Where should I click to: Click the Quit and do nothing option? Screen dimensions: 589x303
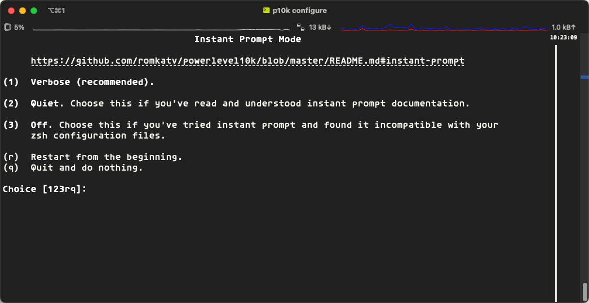pyautogui.click(x=86, y=168)
